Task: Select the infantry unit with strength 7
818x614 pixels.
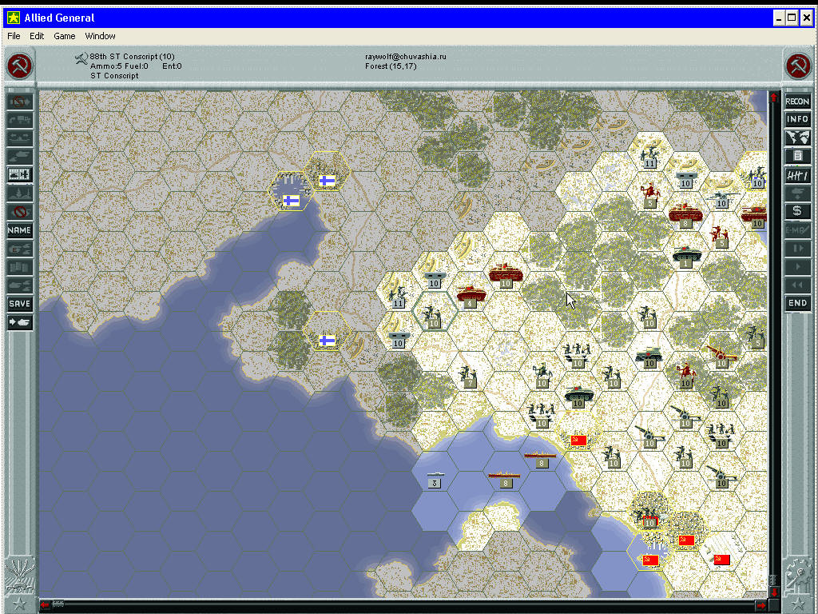Action: [469, 377]
